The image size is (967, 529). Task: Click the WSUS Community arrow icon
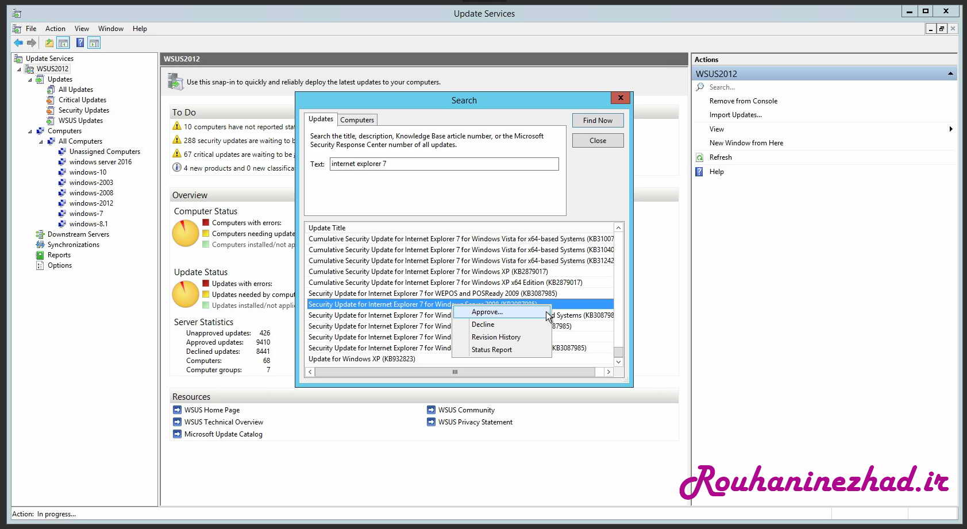(x=431, y=410)
